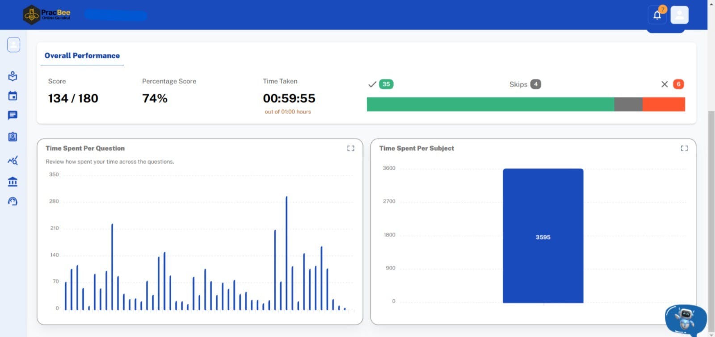Click the green 35 correct count badge
This screenshot has width=715, height=337.
click(386, 84)
